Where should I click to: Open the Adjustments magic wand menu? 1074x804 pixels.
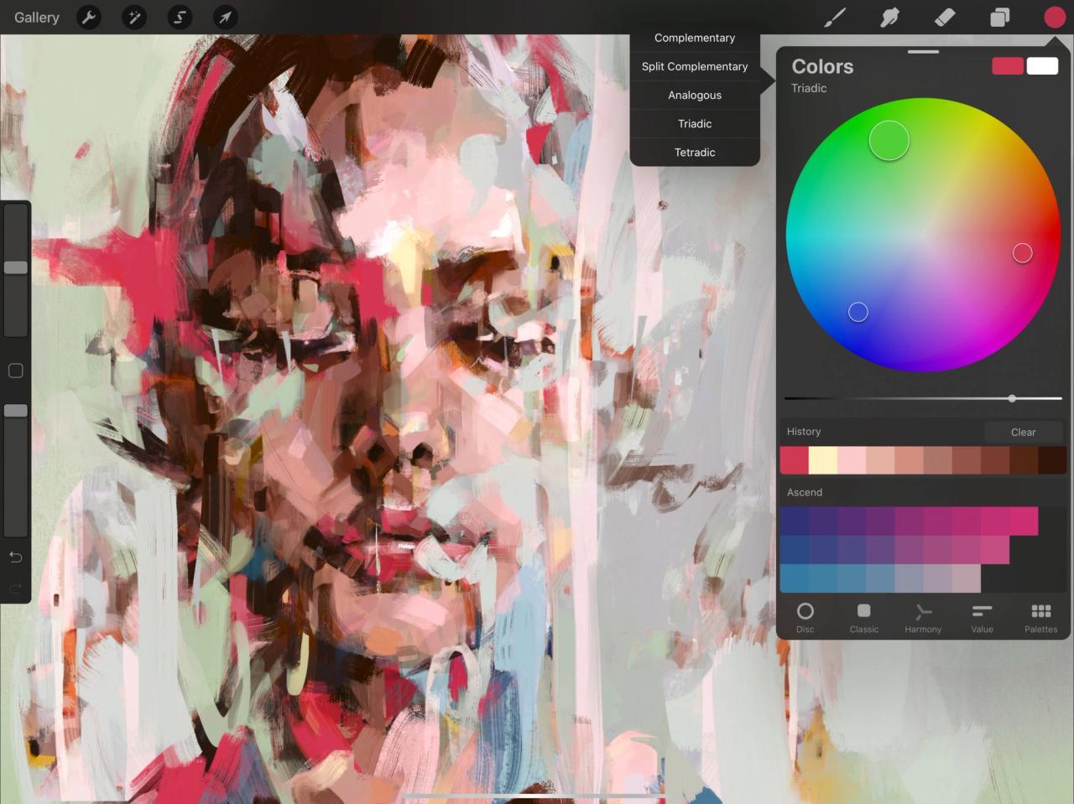coord(134,17)
